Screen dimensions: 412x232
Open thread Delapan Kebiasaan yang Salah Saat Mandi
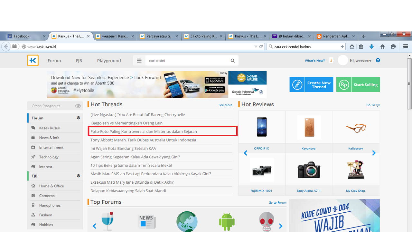128,191
